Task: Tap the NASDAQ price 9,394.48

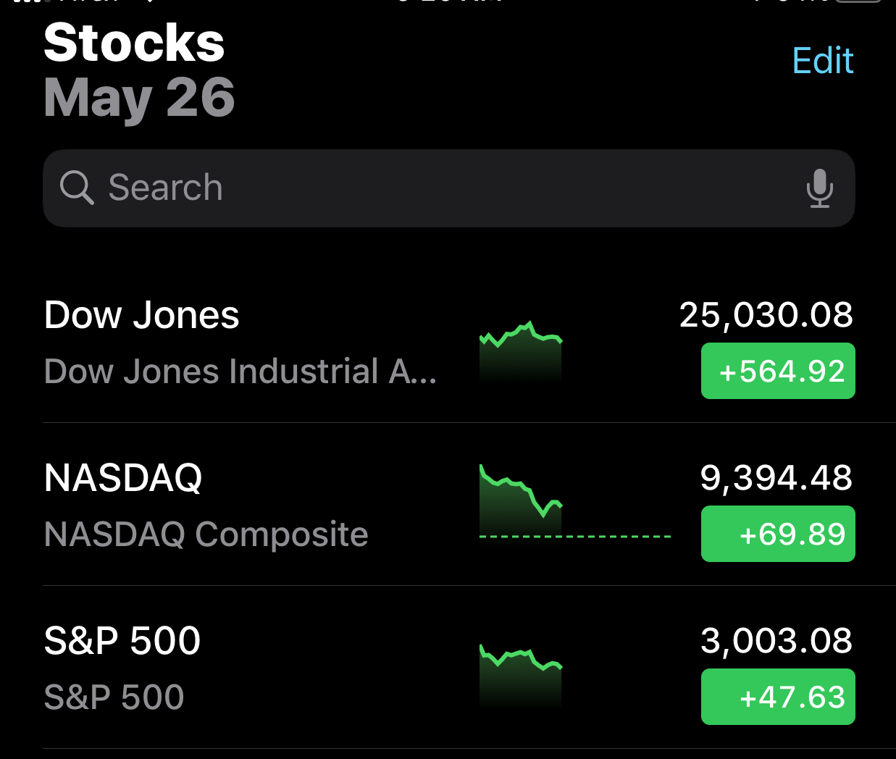Action: click(776, 478)
